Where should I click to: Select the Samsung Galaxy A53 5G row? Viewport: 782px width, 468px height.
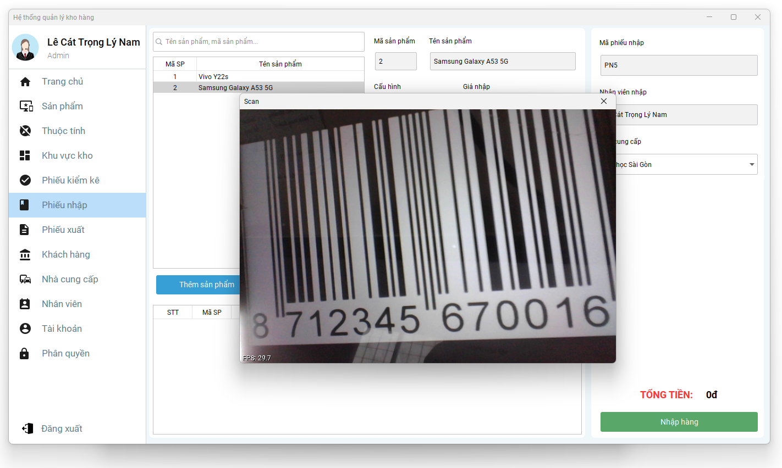(258, 87)
